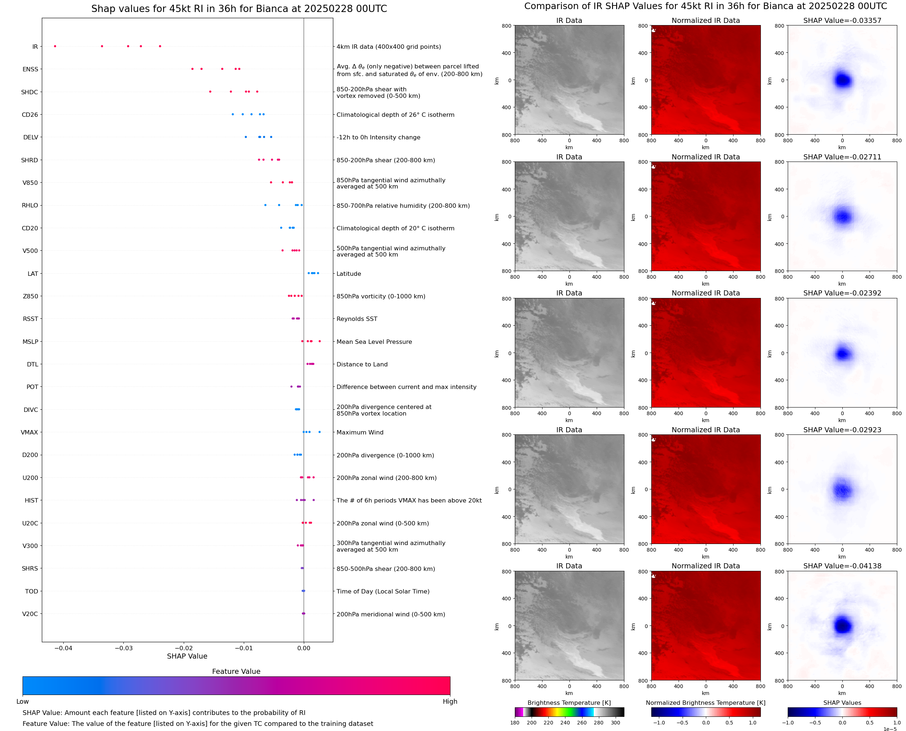Click the rightmost MSLP data point

click(x=319, y=341)
